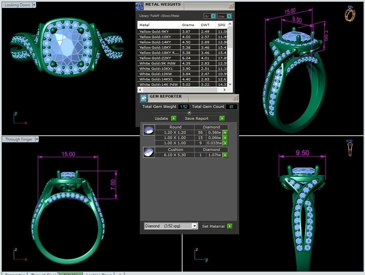Click the Save Report button
Viewport: 365px width, 275px height.
[x=204, y=118]
